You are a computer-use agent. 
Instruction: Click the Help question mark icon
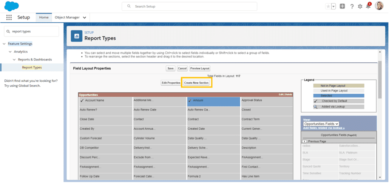click(x=352, y=6)
